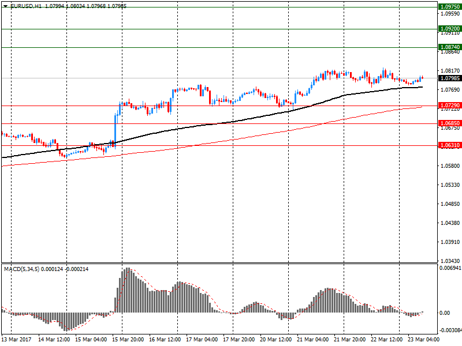Click the 1.05800 price scale value
This screenshot has height=346, width=462.
(x=450, y=166)
